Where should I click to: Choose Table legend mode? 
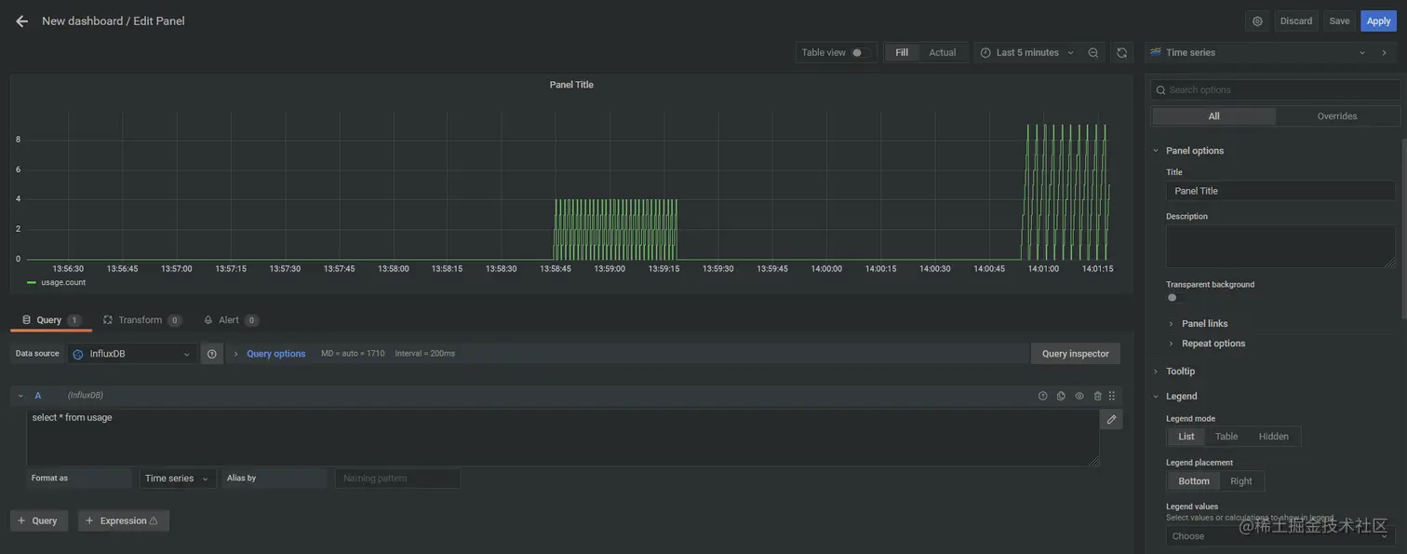[1226, 437]
